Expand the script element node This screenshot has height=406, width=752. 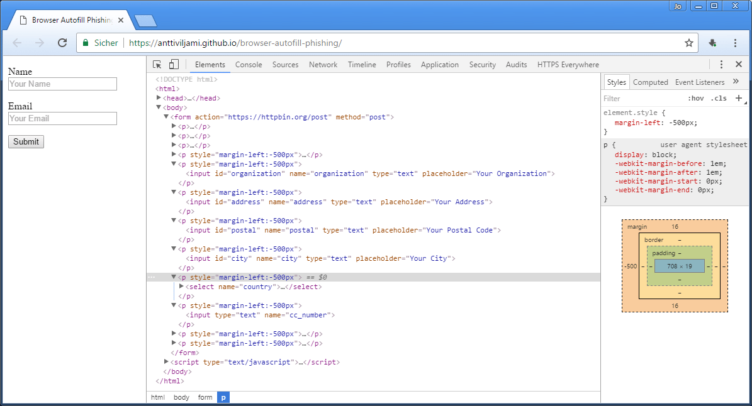tap(166, 361)
